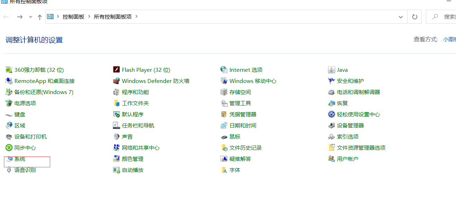Viewport: 456px width, 214px height.
Task: Open the 文件资源管理器选项 link
Action: [x=361, y=148]
